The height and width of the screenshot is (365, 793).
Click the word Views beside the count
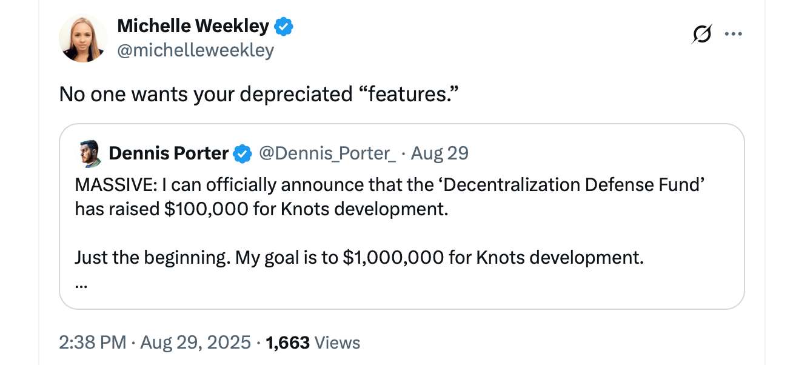(x=338, y=343)
